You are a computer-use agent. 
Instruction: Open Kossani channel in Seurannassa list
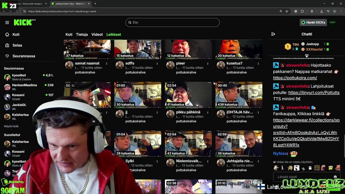[29, 97]
